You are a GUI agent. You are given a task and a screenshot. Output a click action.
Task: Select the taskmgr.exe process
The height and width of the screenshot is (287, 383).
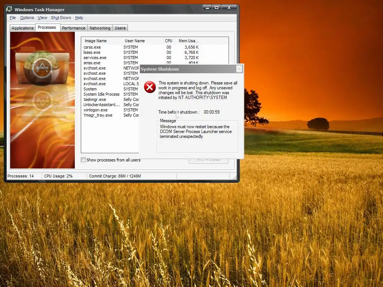click(95, 99)
